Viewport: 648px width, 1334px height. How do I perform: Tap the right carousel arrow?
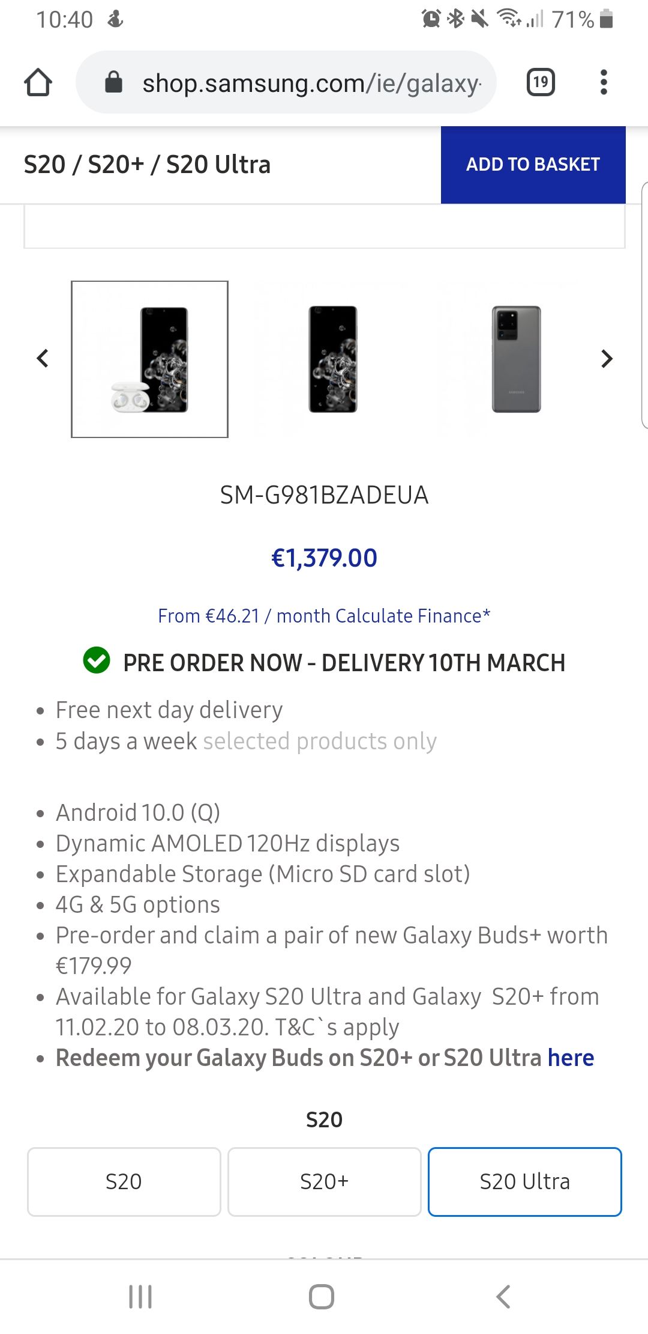point(607,358)
